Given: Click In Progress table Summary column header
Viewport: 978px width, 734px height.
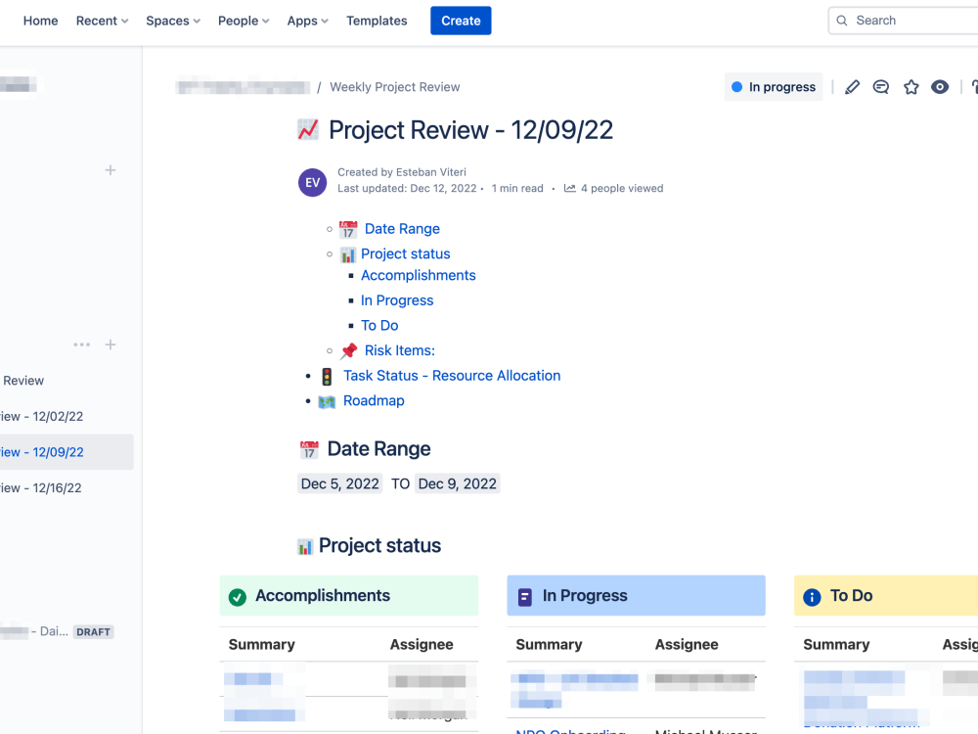Looking at the screenshot, I should 549,644.
